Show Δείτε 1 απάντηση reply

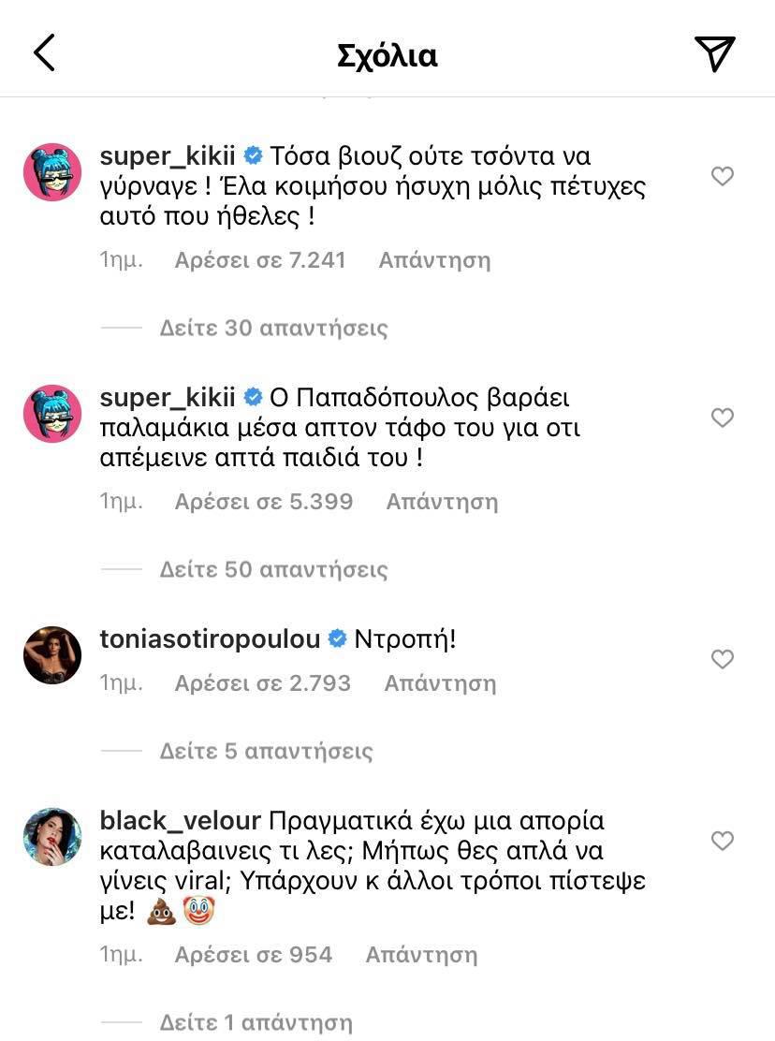point(256,1022)
